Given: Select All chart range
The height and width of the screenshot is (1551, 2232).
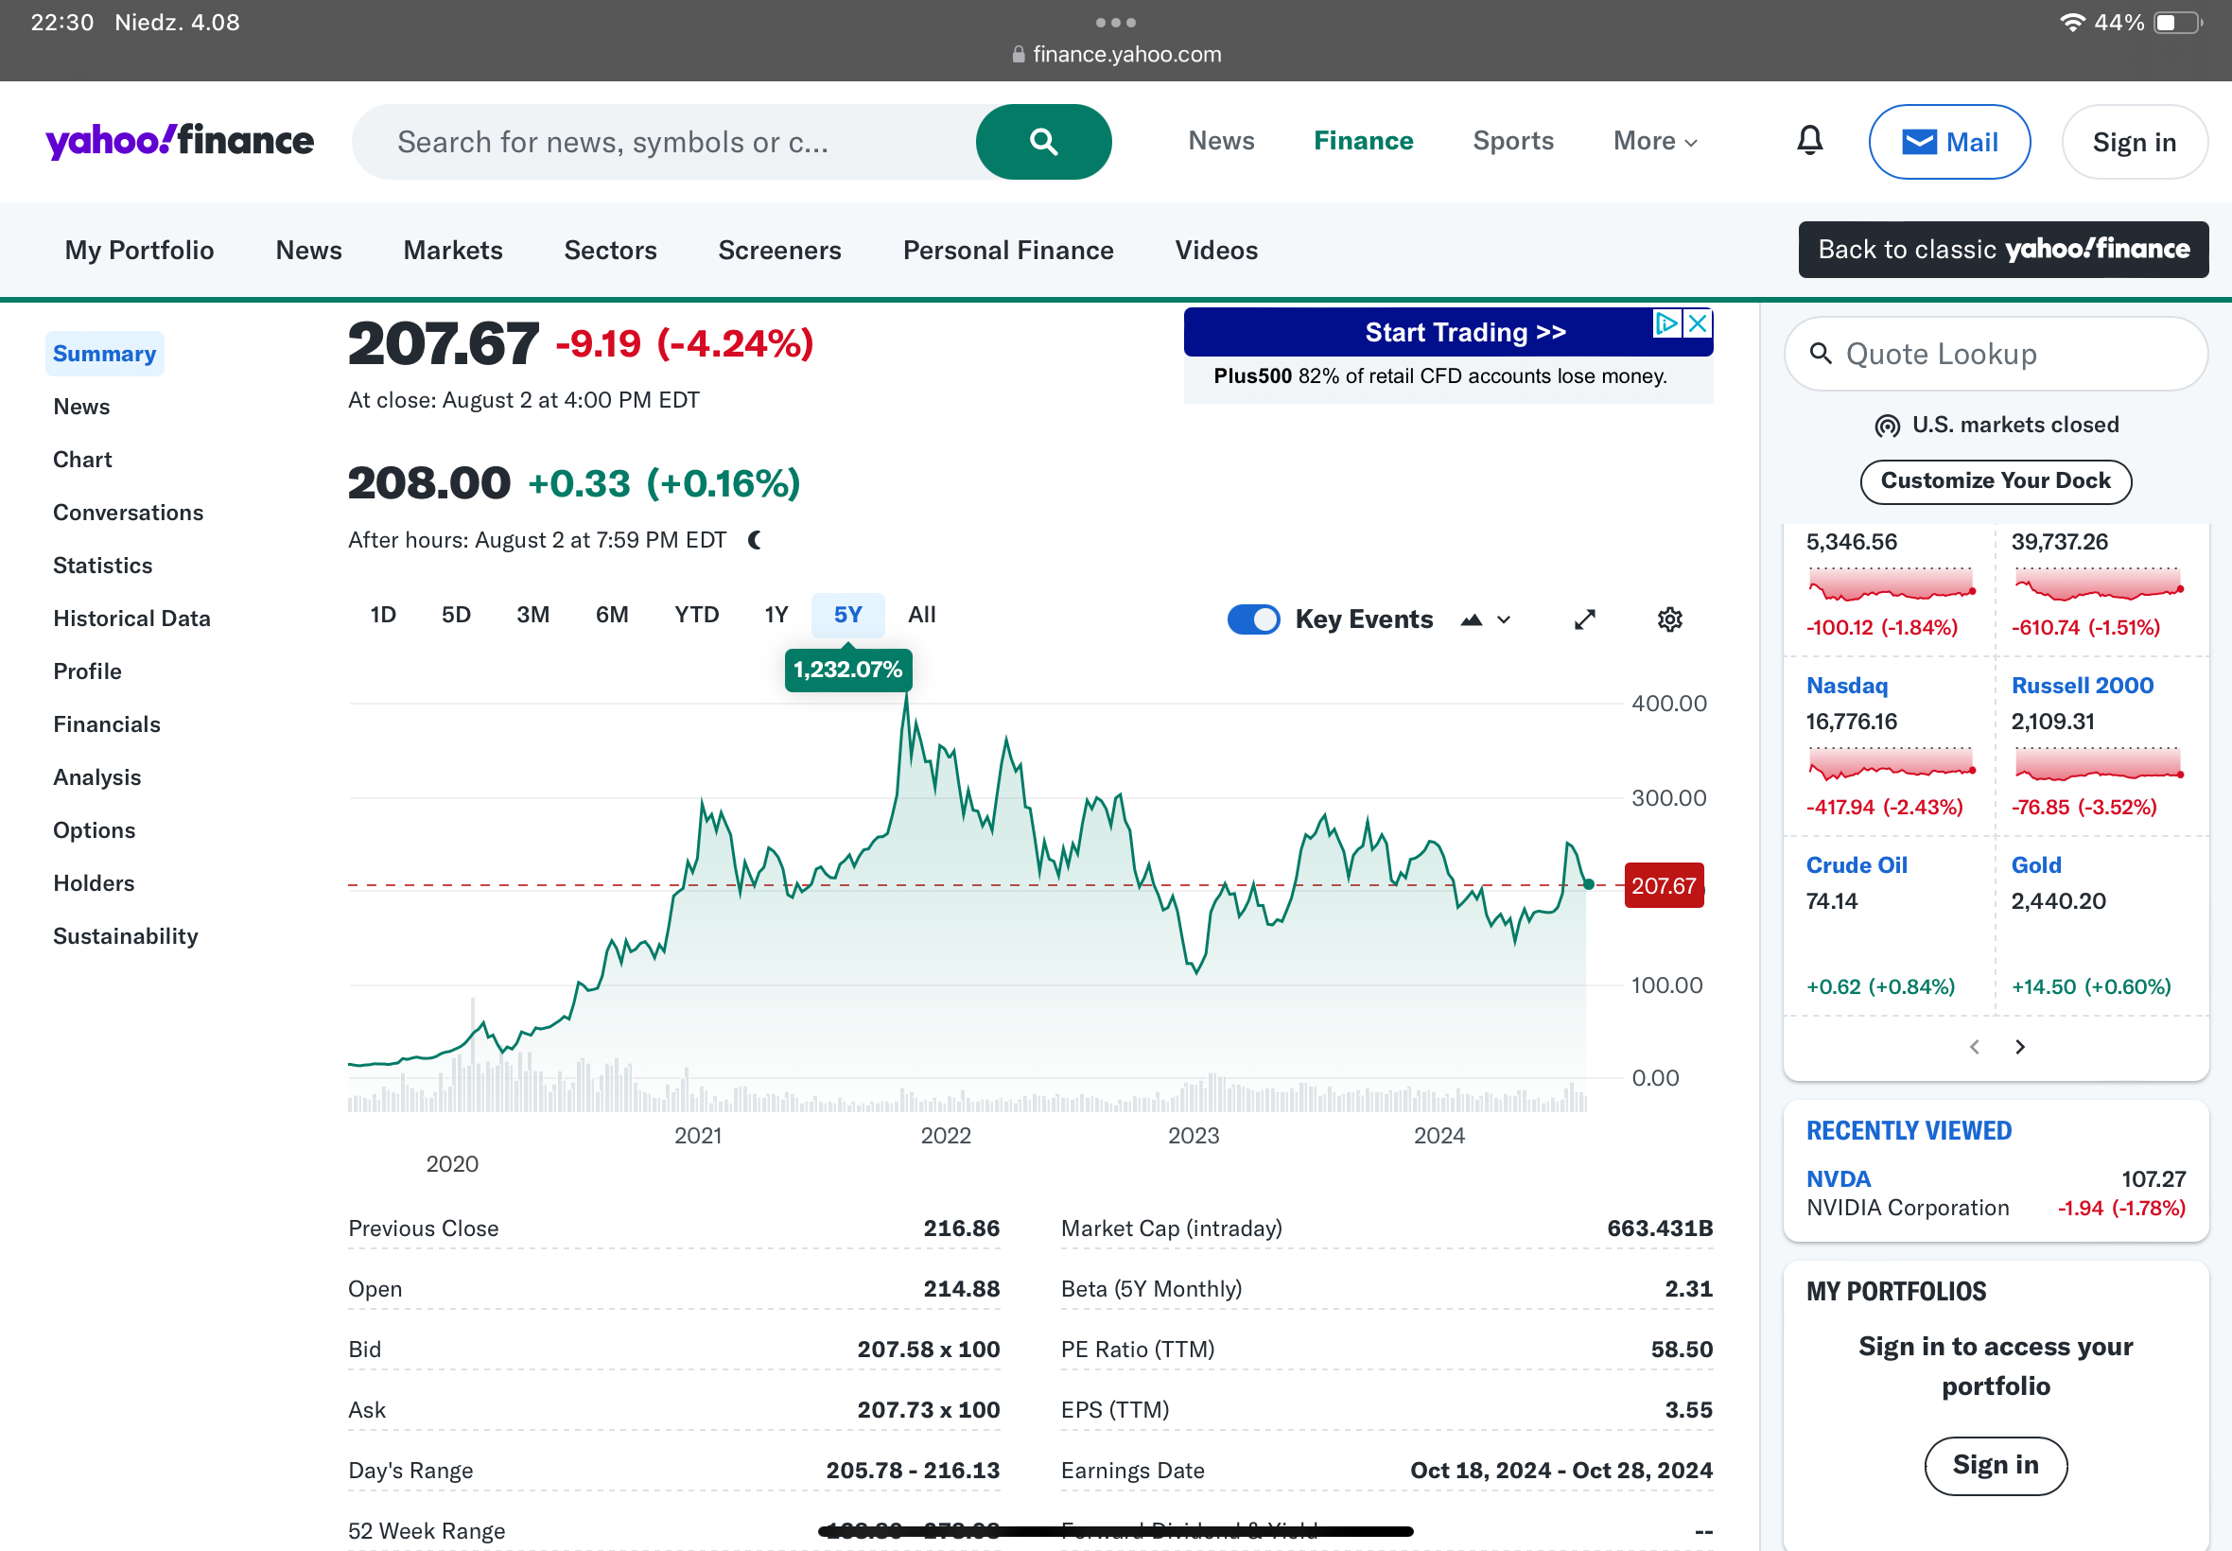Looking at the screenshot, I should [x=921, y=614].
